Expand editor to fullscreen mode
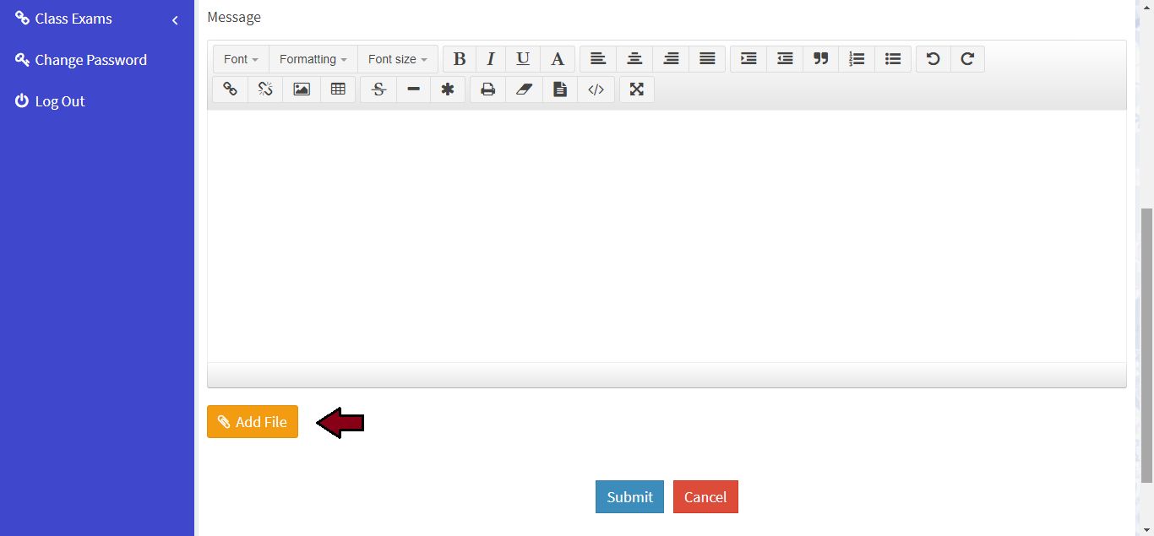Image resolution: width=1154 pixels, height=536 pixels. coord(637,89)
